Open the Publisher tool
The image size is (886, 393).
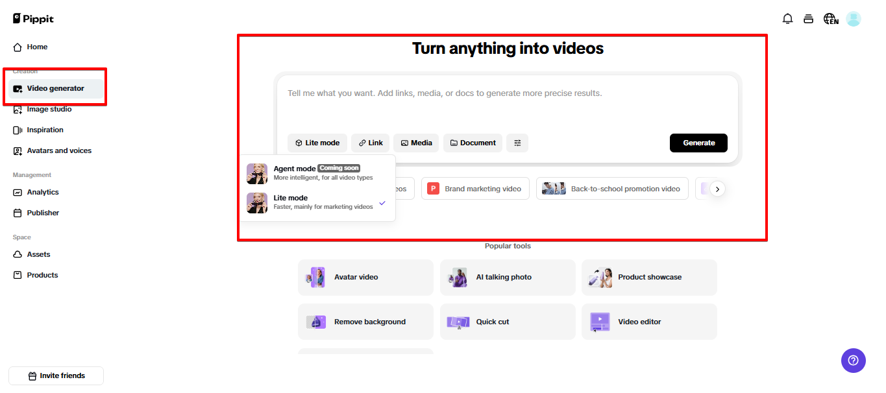42,213
